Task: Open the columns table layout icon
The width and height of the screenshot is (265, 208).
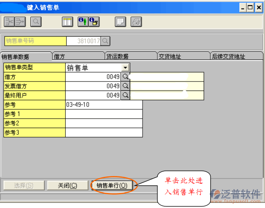Action: 67,22
